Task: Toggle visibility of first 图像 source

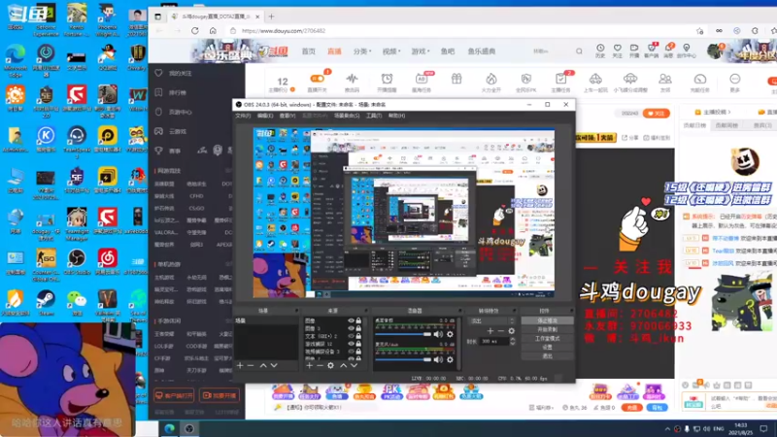Action: pos(351,320)
